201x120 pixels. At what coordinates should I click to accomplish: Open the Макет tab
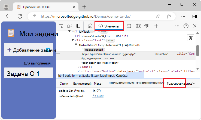98,84
